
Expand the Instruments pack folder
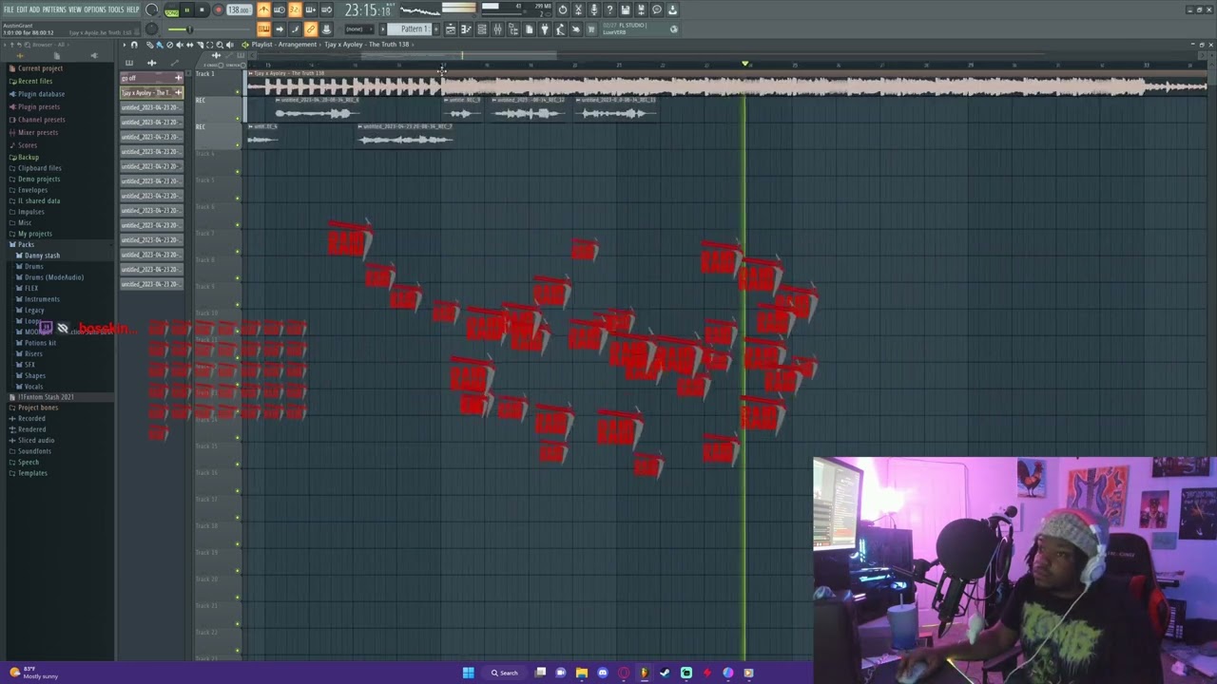click(x=42, y=299)
